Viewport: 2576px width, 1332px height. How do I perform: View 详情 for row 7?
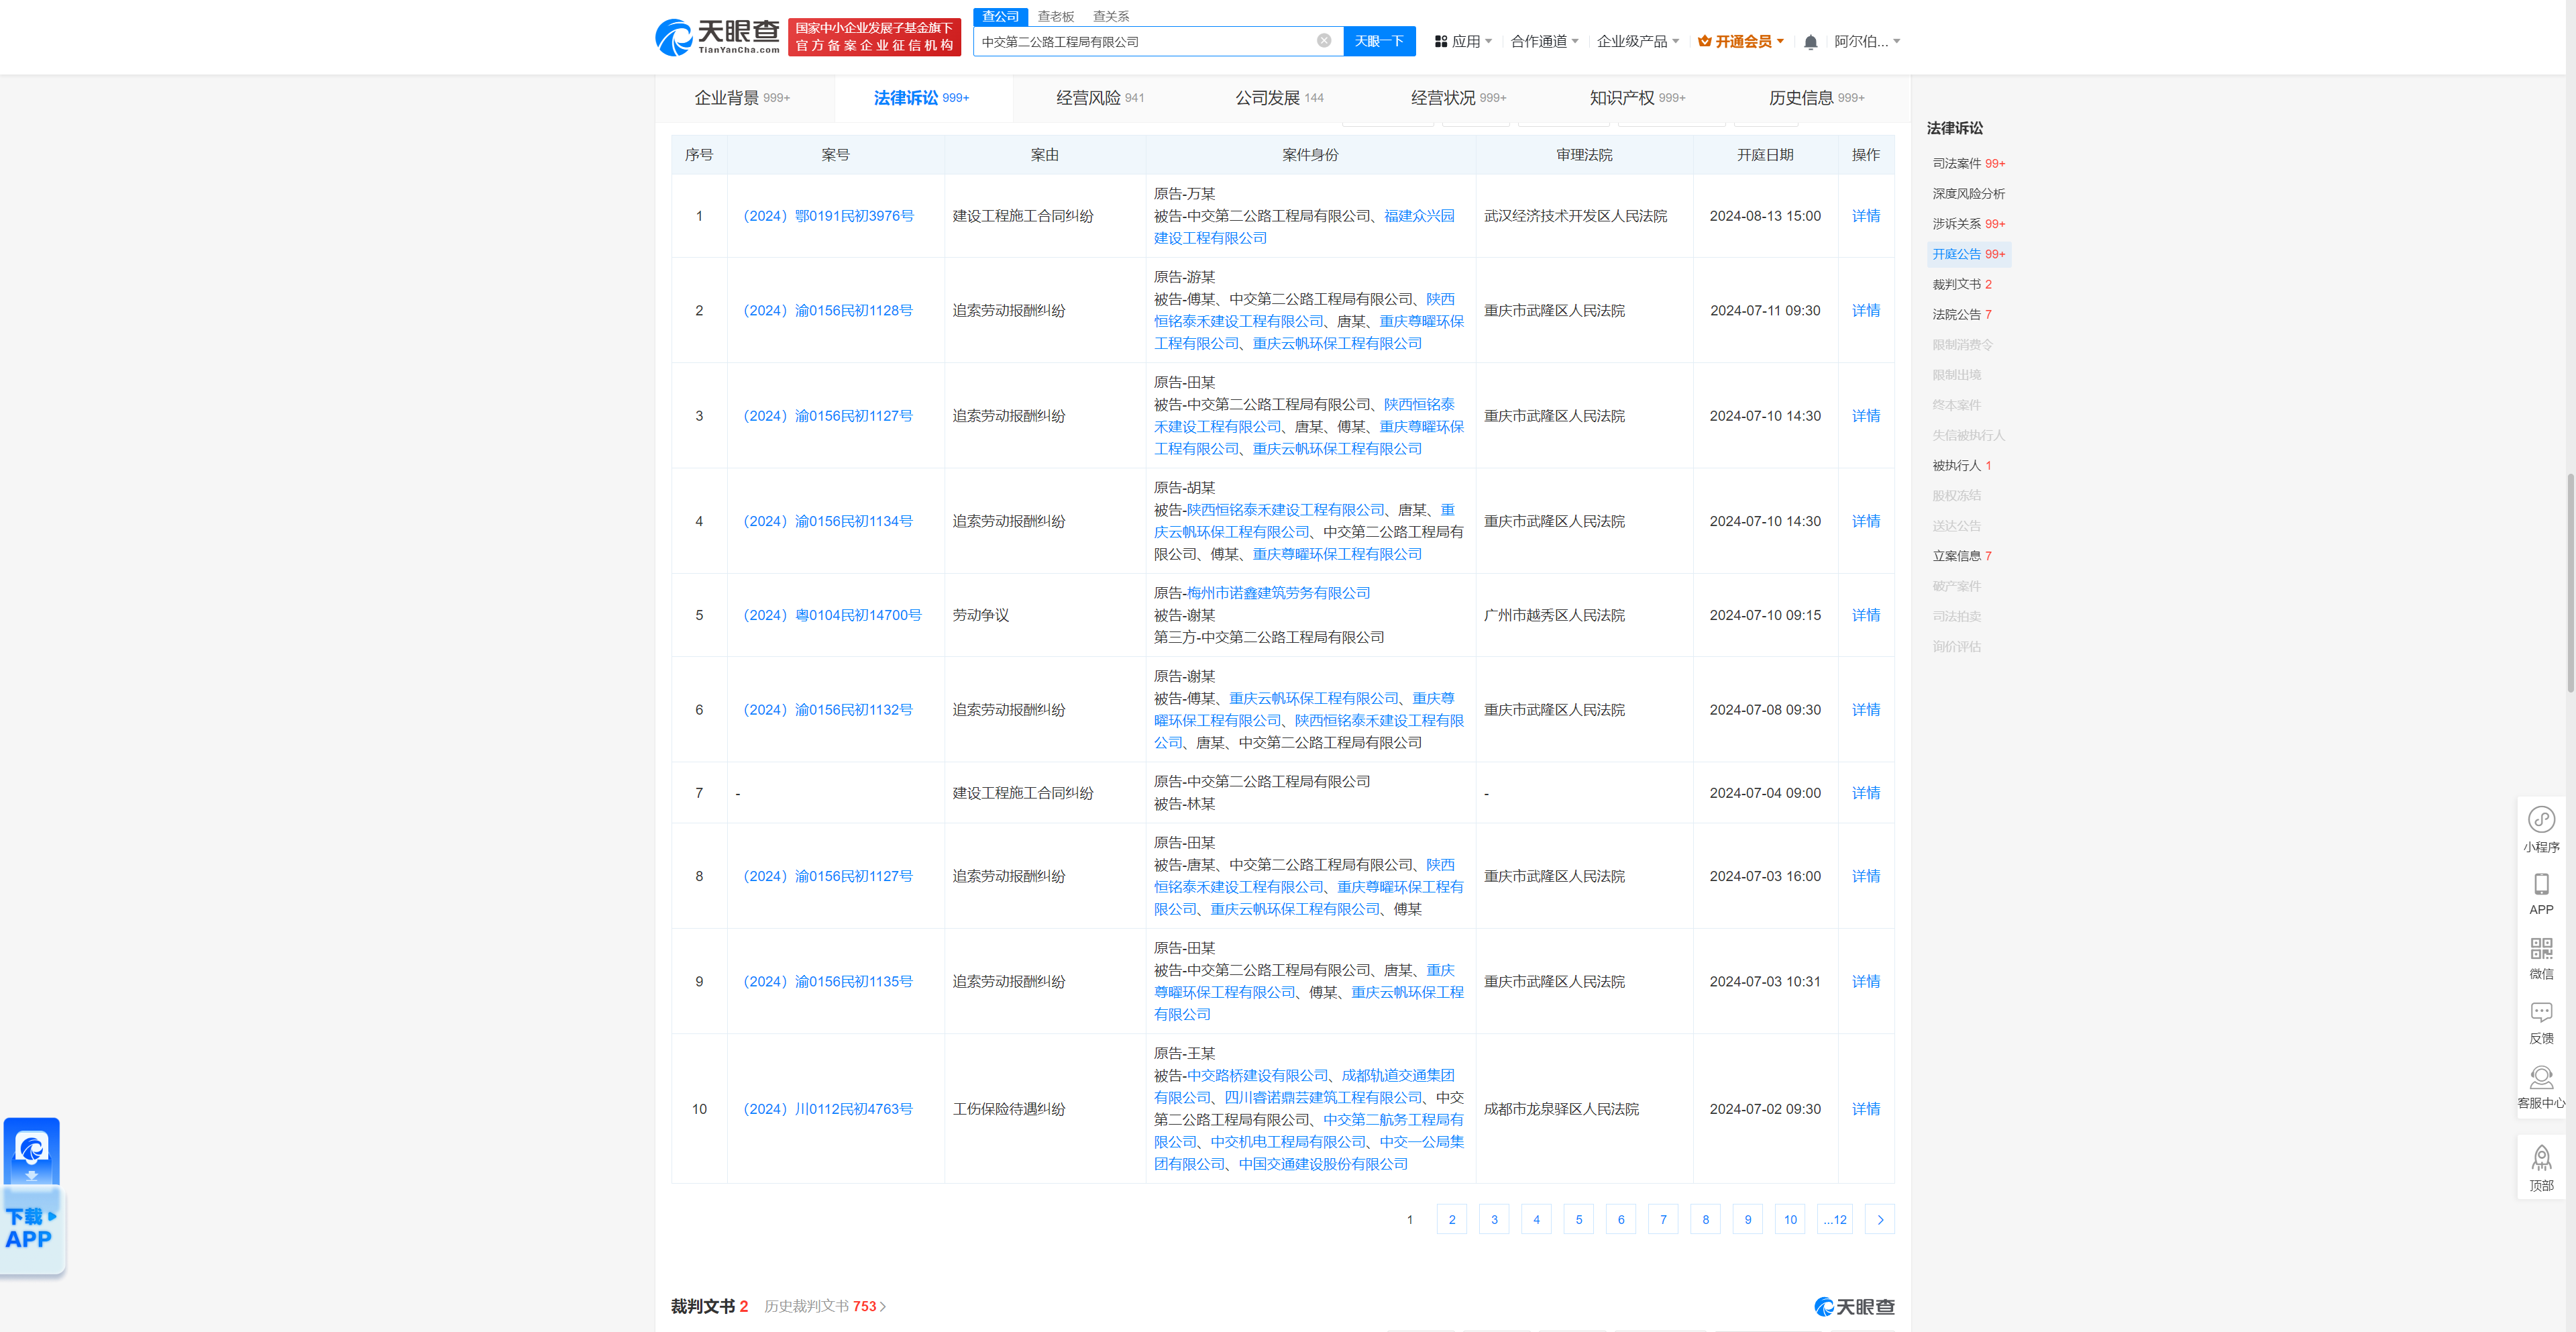click(1865, 793)
